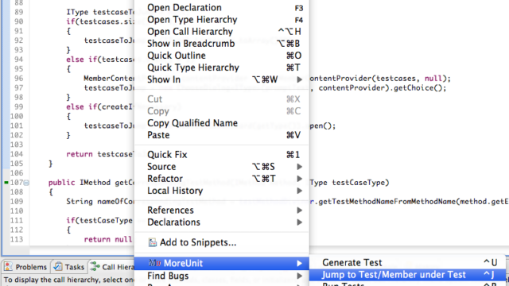Click 'IType testcaseT' on line 89
The width and height of the screenshot is (509, 286).
100,12
